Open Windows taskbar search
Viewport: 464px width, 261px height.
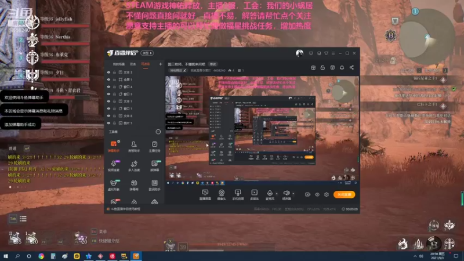pos(17,256)
